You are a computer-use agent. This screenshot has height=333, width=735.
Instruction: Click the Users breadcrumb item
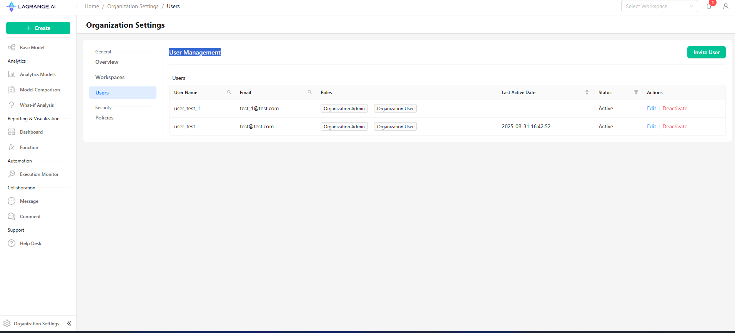(x=173, y=6)
